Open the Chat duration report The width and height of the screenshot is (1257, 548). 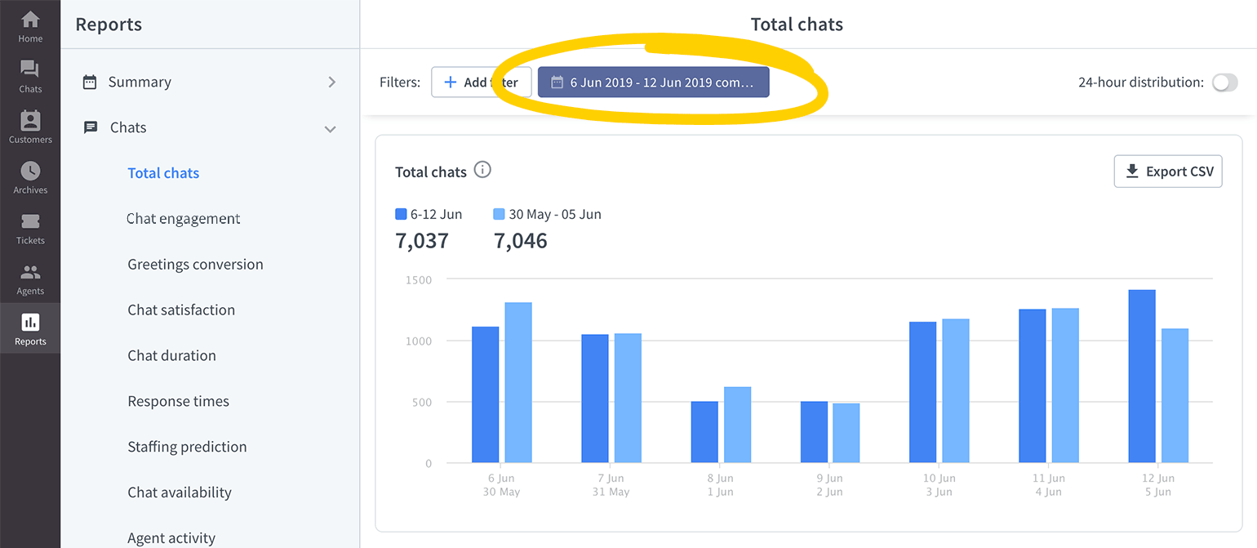click(171, 356)
